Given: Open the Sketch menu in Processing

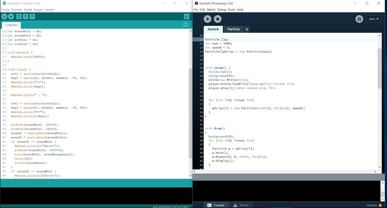Looking at the screenshot, I should [211, 10].
